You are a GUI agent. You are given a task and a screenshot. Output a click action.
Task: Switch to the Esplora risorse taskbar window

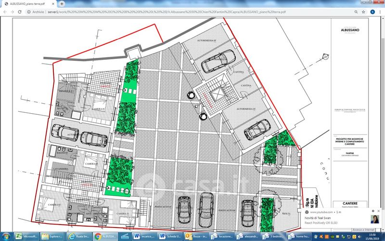point(52,236)
